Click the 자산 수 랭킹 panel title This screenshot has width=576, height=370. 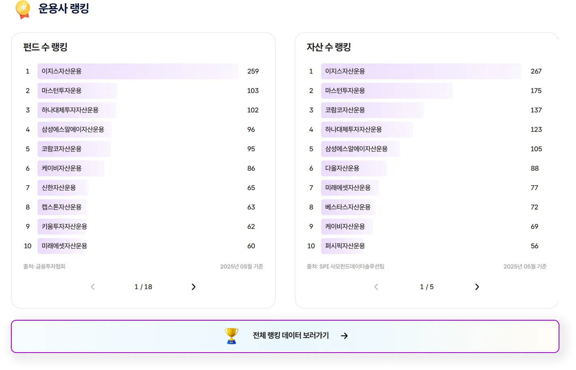[x=329, y=47]
